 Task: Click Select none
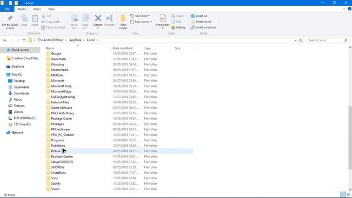pos(201,22)
